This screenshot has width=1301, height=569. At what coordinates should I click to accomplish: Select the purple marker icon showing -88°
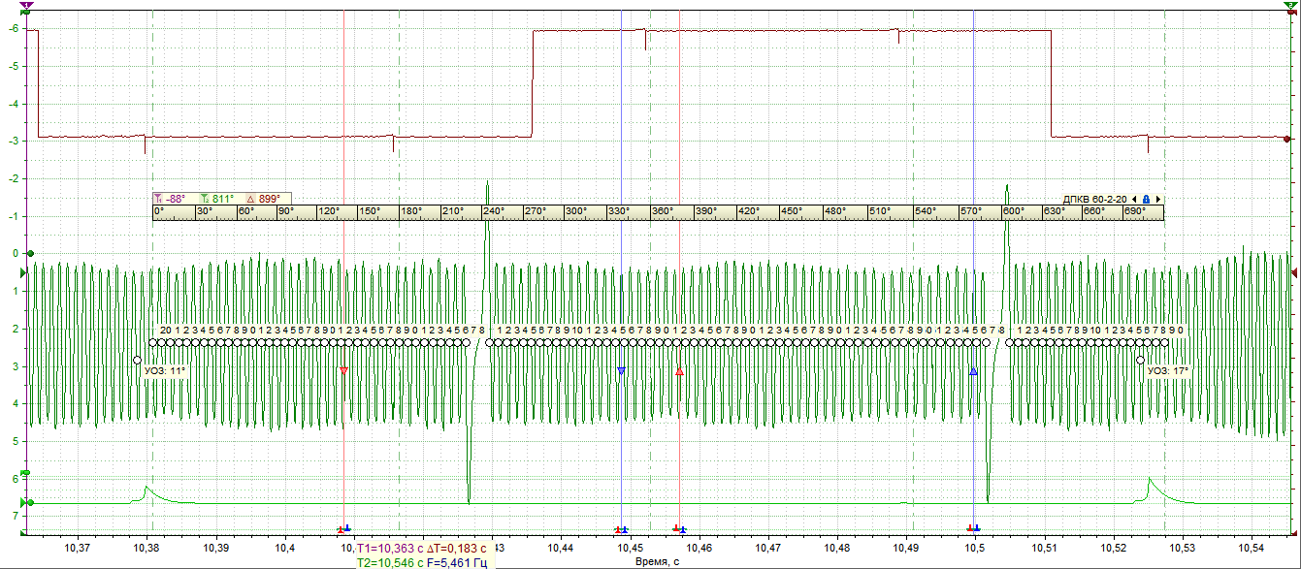point(158,199)
